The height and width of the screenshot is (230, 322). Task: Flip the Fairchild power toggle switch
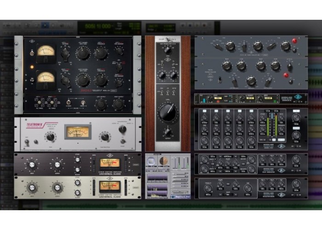point(32,53)
